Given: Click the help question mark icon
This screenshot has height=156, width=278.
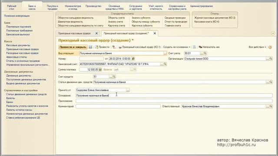Looking at the screenshot, I should click(x=270, y=47).
